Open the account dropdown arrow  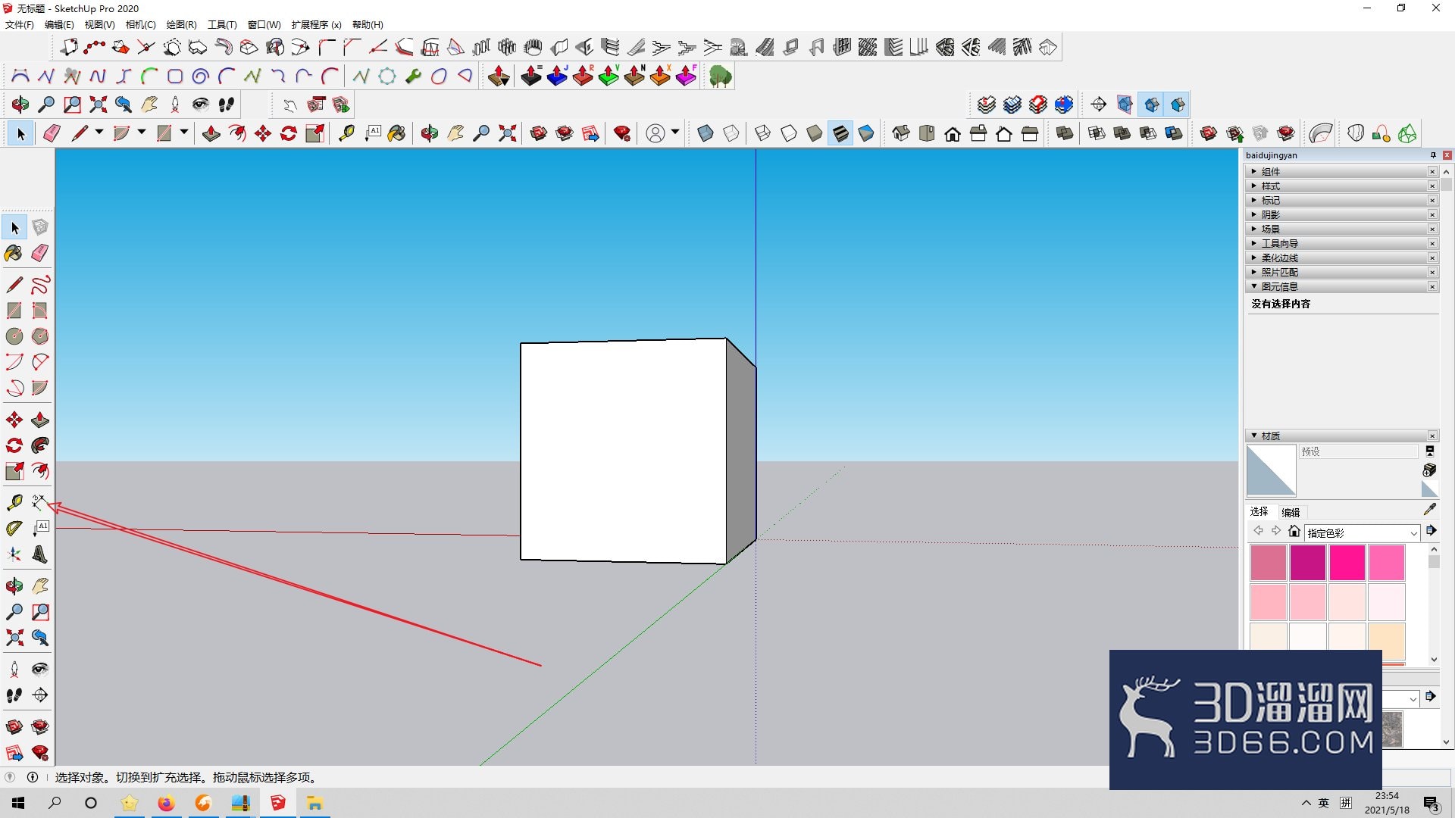[675, 133]
